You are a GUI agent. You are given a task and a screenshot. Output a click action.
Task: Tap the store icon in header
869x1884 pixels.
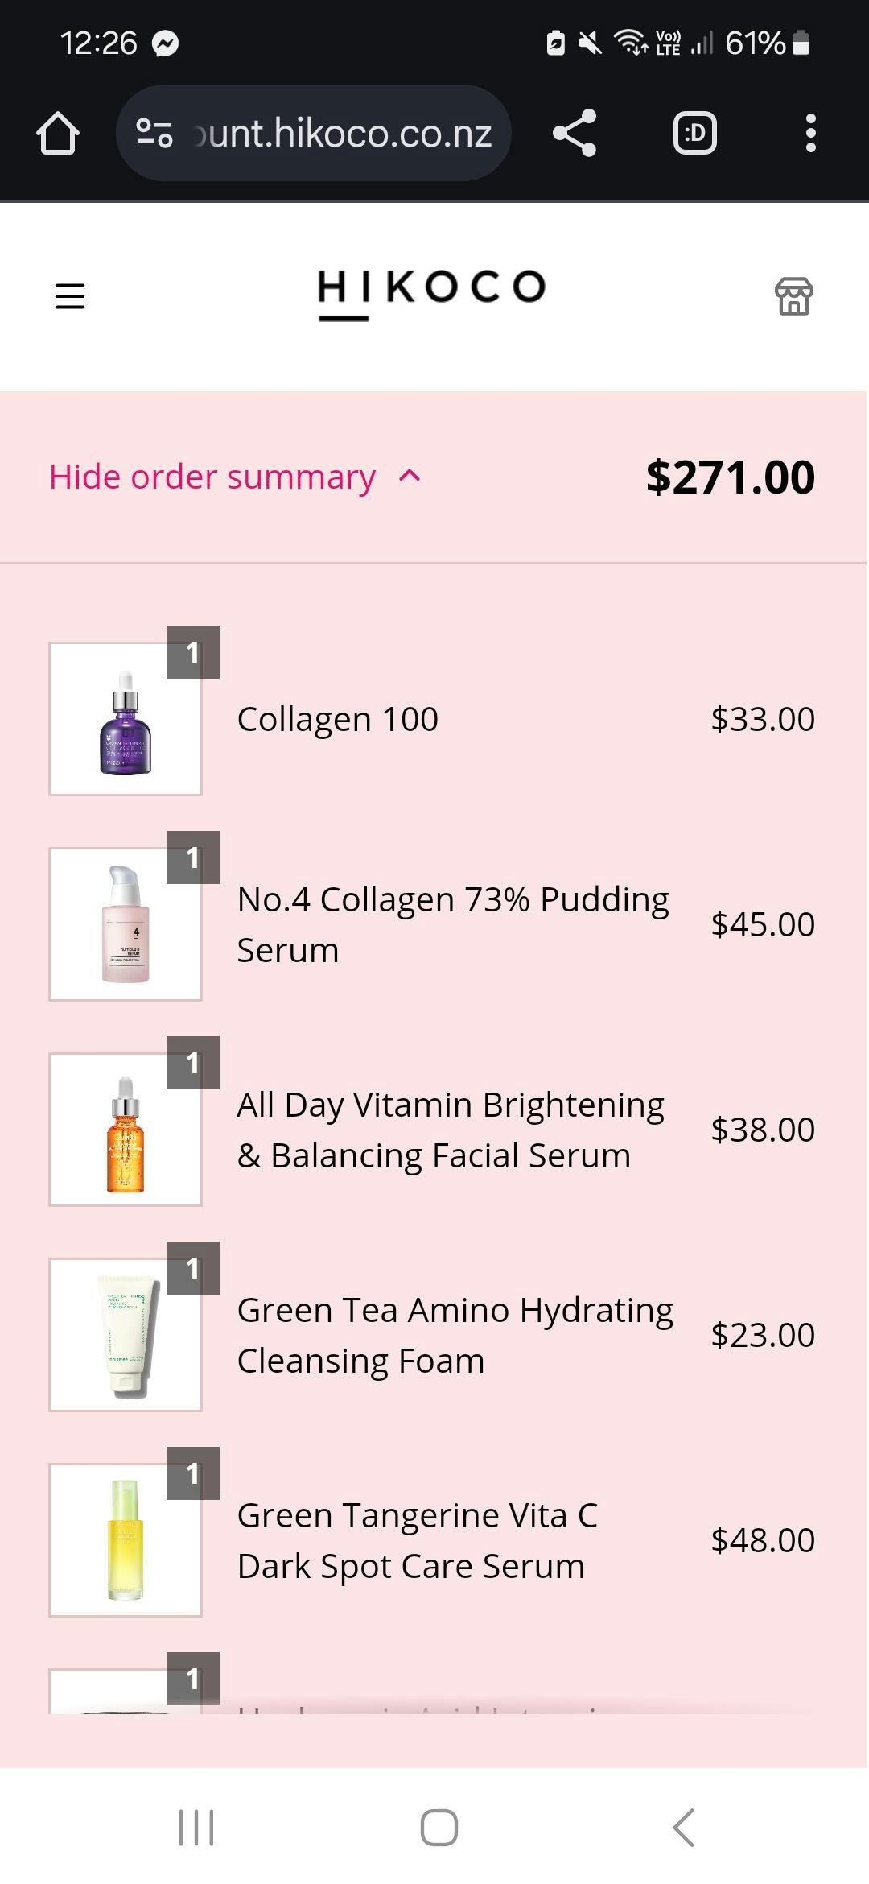[x=793, y=296]
